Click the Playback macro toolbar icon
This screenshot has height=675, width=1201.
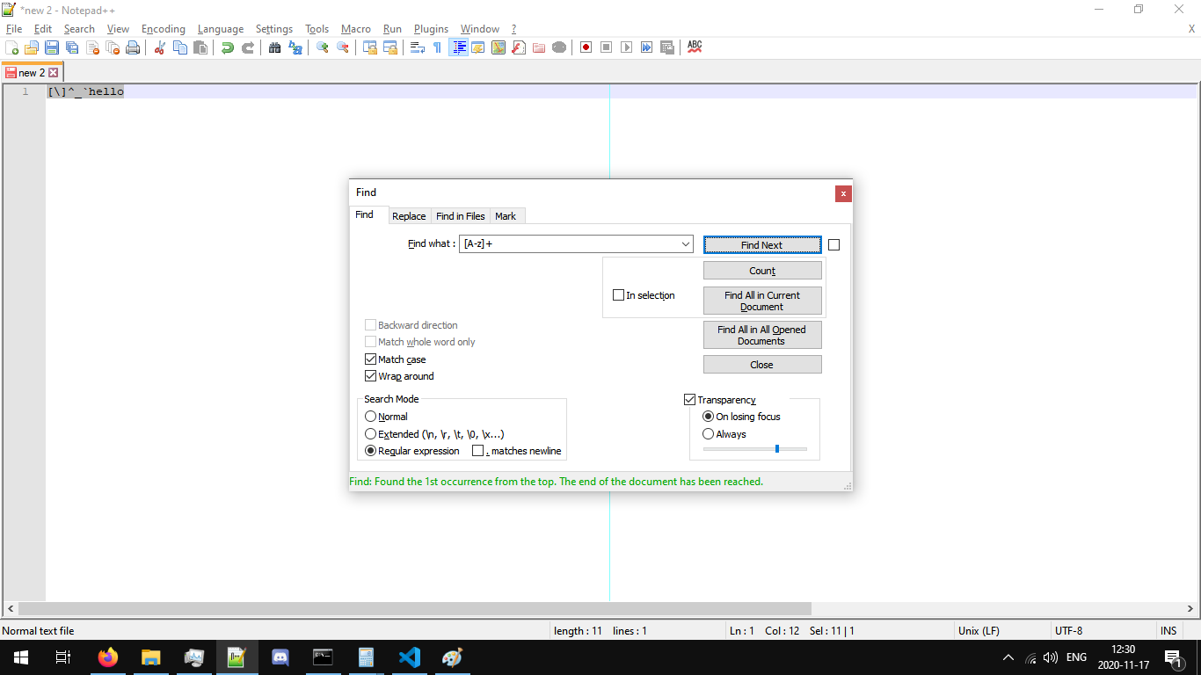coord(626,47)
